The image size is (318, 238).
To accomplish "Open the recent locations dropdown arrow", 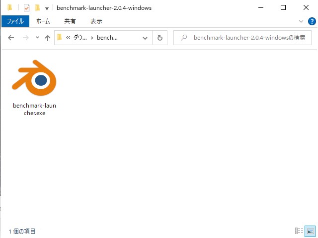I will click(37, 38).
